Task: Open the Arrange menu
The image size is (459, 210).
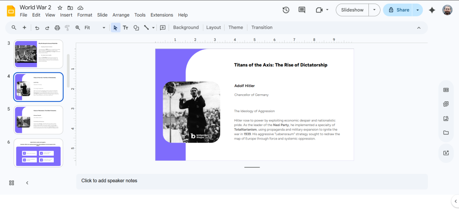Action: pyautogui.click(x=121, y=15)
